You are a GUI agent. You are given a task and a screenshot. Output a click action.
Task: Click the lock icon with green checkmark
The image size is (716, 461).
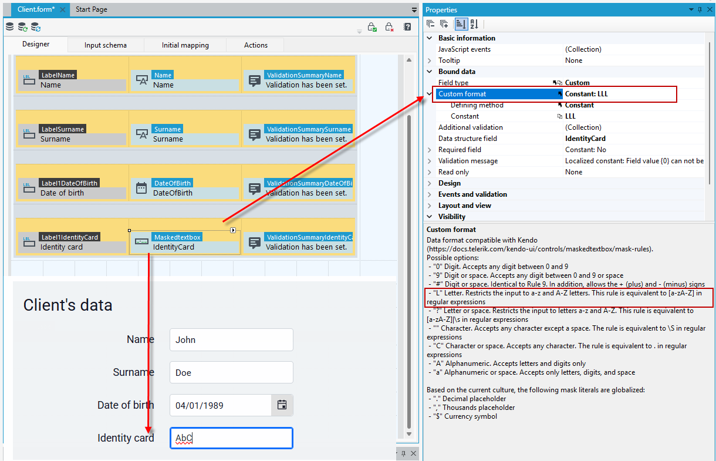372,27
